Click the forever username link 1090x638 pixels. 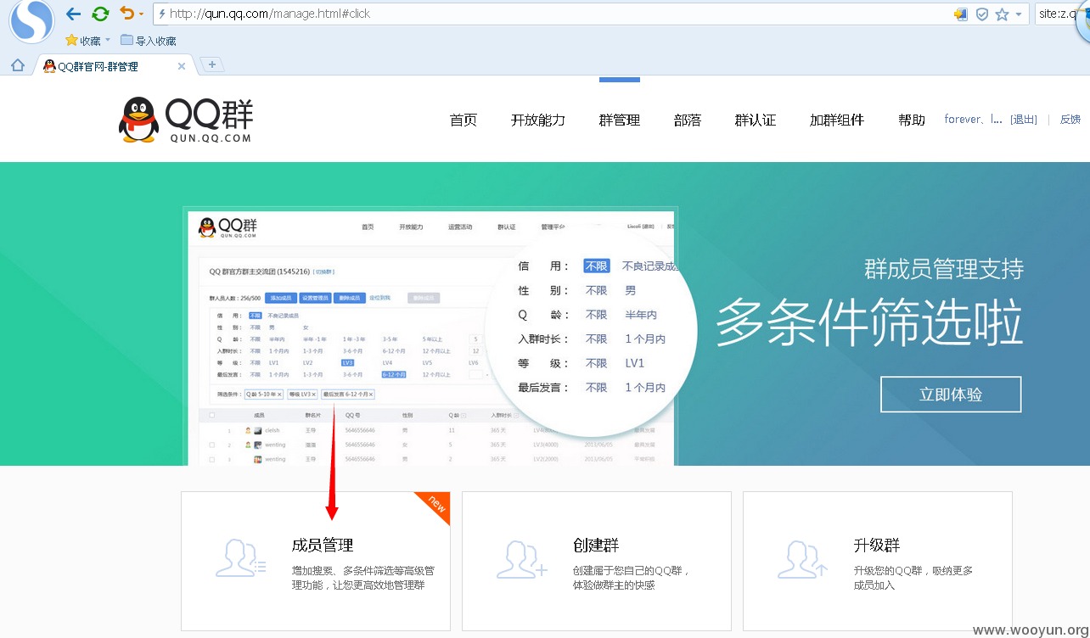[x=974, y=120]
